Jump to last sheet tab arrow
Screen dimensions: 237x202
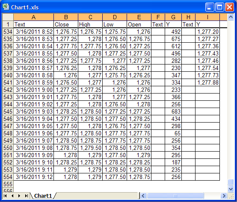pyautogui.click(x=27, y=196)
